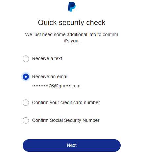The width and height of the screenshot is (144, 158).
Task: Click the Quick security check heading
Action: (x=72, y=23)
